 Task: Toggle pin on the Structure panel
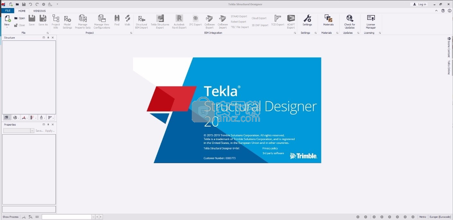point(48,38)
